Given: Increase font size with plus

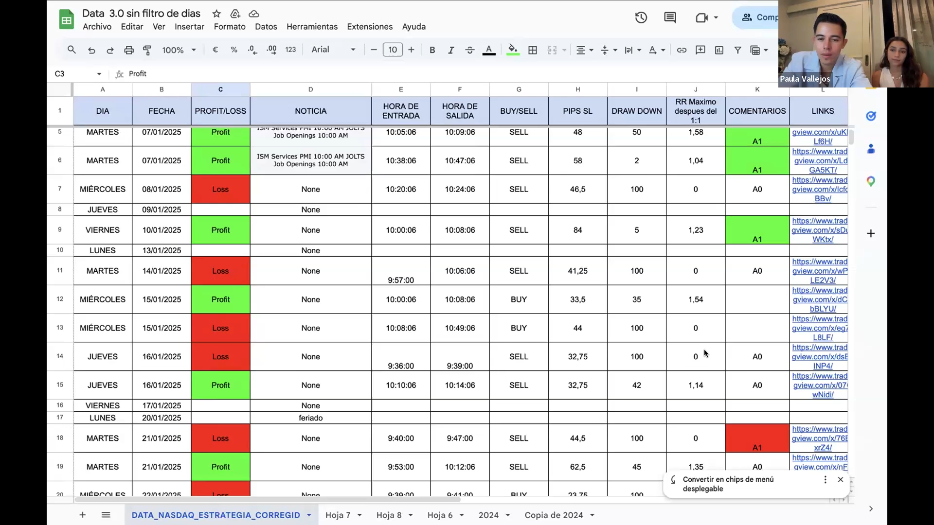Looking at the screenshot, I should click(x=411, y=50).
